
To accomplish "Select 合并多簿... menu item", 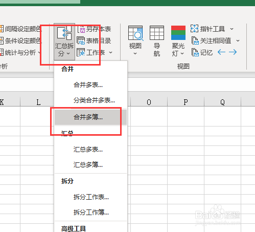I will pyautogui.click(x=90, y=117).
